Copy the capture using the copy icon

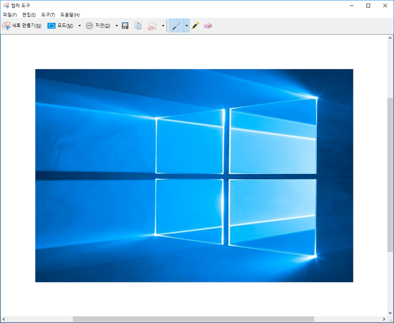[138, 25]
